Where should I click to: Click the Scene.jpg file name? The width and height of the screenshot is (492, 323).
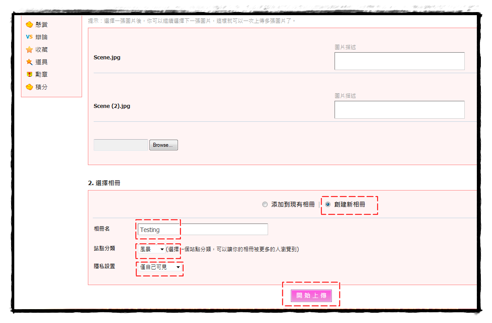tap(107, 58)
